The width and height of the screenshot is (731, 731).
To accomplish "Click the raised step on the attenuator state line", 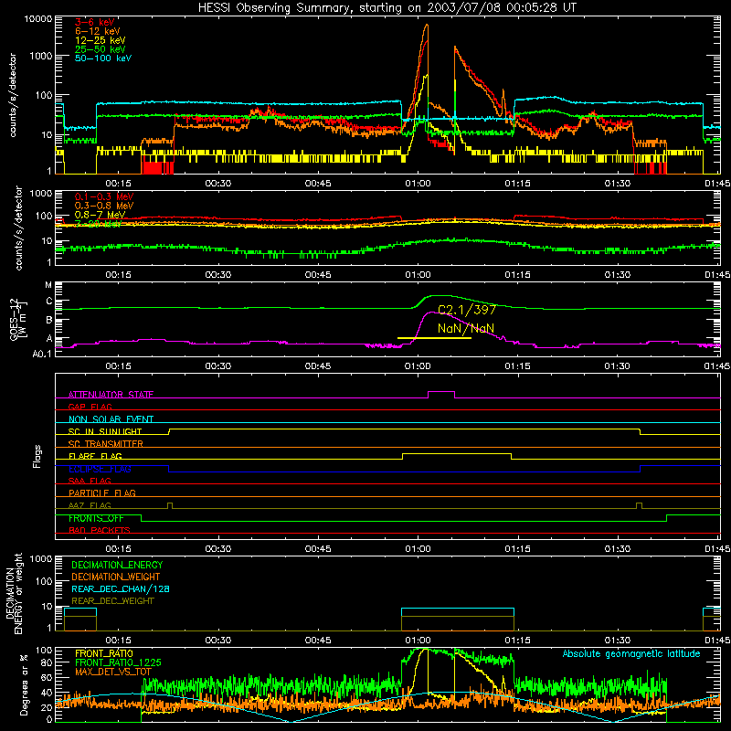I will coord(441,392).
